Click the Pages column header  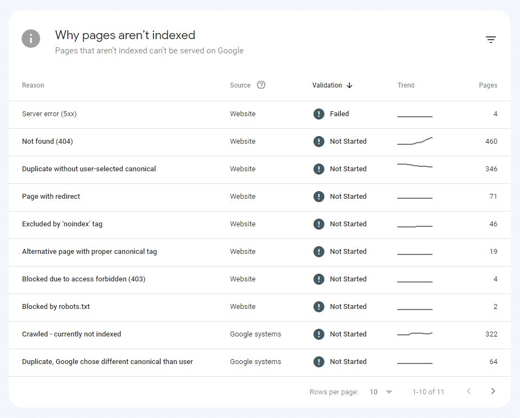click(488, 85)
